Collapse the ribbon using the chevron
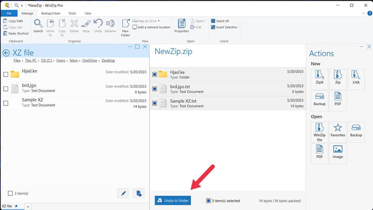 363,13
